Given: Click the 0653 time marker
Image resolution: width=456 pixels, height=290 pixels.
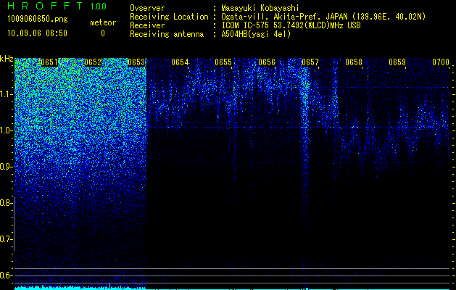Looking at the screenshot, I should click(x=136, y=62).
